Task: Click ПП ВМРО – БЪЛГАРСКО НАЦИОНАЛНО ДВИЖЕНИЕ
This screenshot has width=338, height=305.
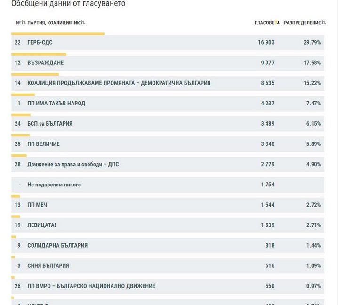Action: coord(91,286)
